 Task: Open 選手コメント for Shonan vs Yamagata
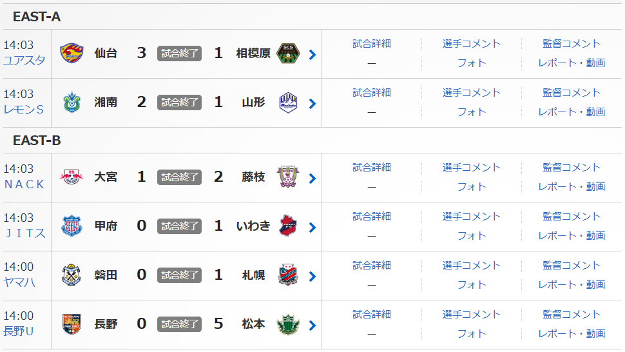tap(472, 93)
